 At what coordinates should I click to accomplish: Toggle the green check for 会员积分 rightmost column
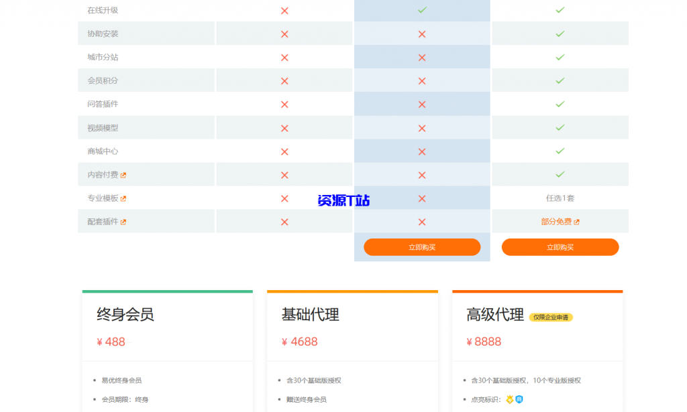(560, 80)
